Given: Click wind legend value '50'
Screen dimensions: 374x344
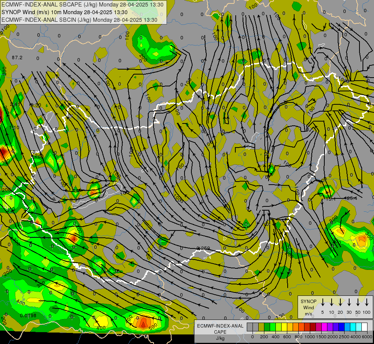Looking at the screenshot, I should (x=358, y=312).
